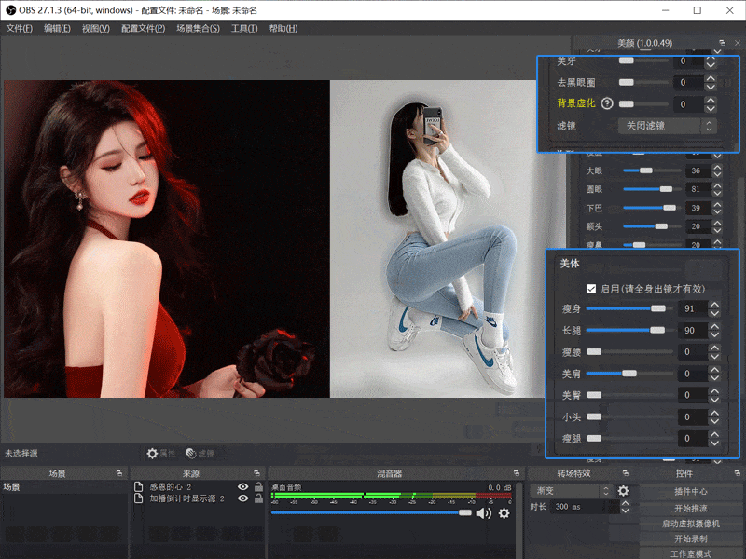Click the 开始推流 button
Screen dimensions: 746x559
(690, 508)
